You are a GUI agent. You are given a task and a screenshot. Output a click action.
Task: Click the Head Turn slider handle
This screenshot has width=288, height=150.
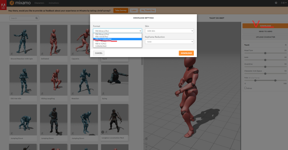265,53
